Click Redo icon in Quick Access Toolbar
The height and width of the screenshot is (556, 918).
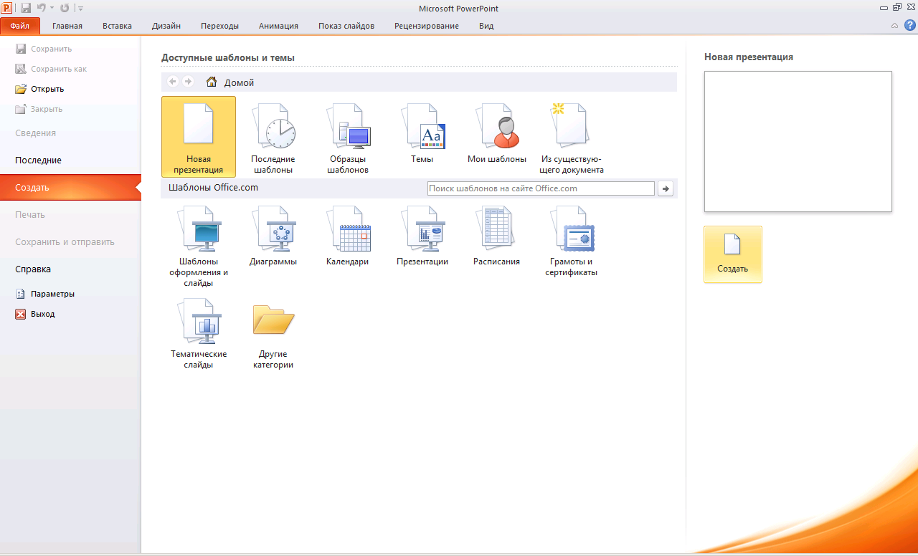pos(65,8)
